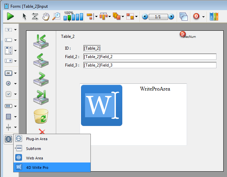Expand the static text tool arrow
This screenshot has width=227, height=177.
coord(15,30)
